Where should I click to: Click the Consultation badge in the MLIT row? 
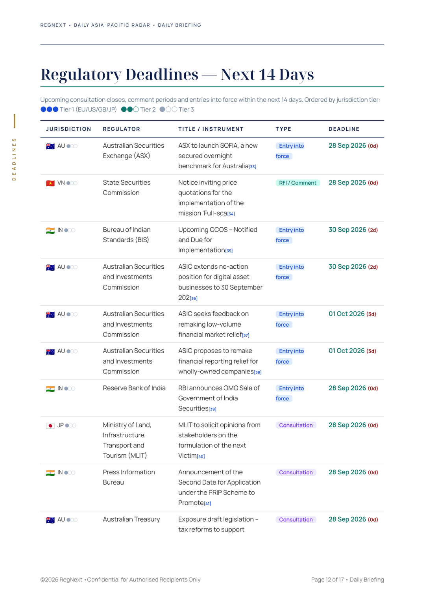click(296, 425)
